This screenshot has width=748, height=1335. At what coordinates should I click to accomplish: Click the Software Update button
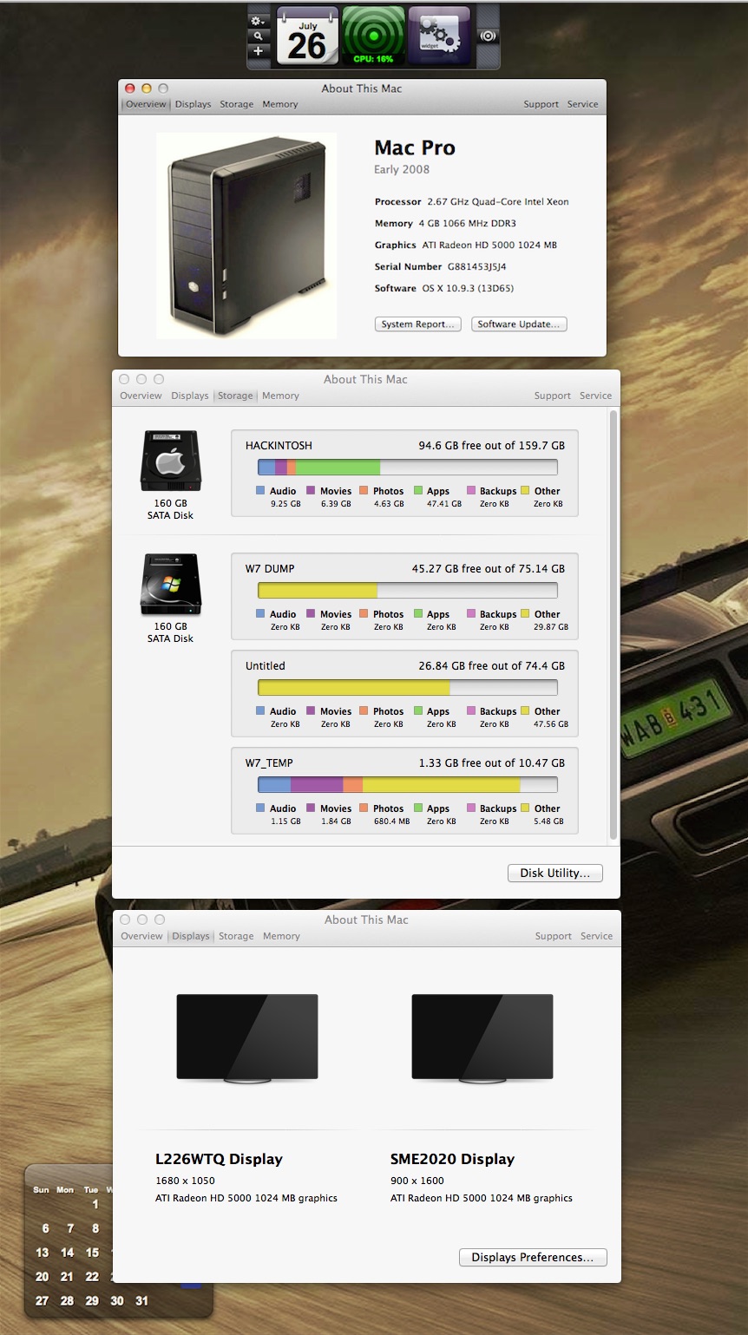(x=519, y=324)
